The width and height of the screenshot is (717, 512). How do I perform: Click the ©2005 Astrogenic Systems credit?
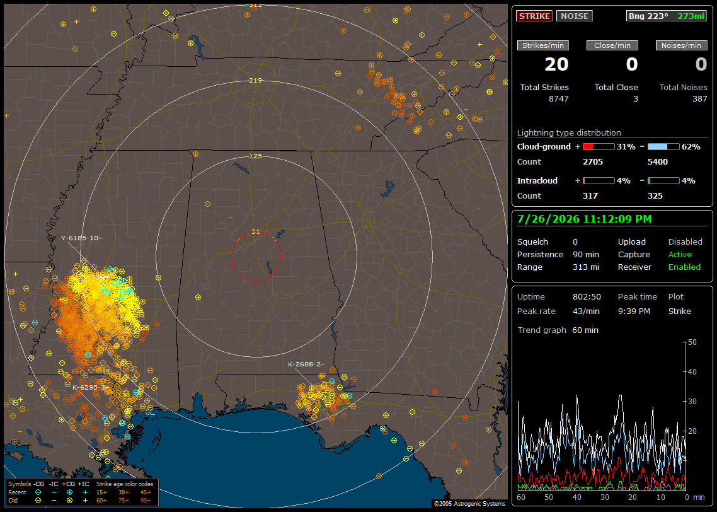pyautogui.click(x=469, y=504)
